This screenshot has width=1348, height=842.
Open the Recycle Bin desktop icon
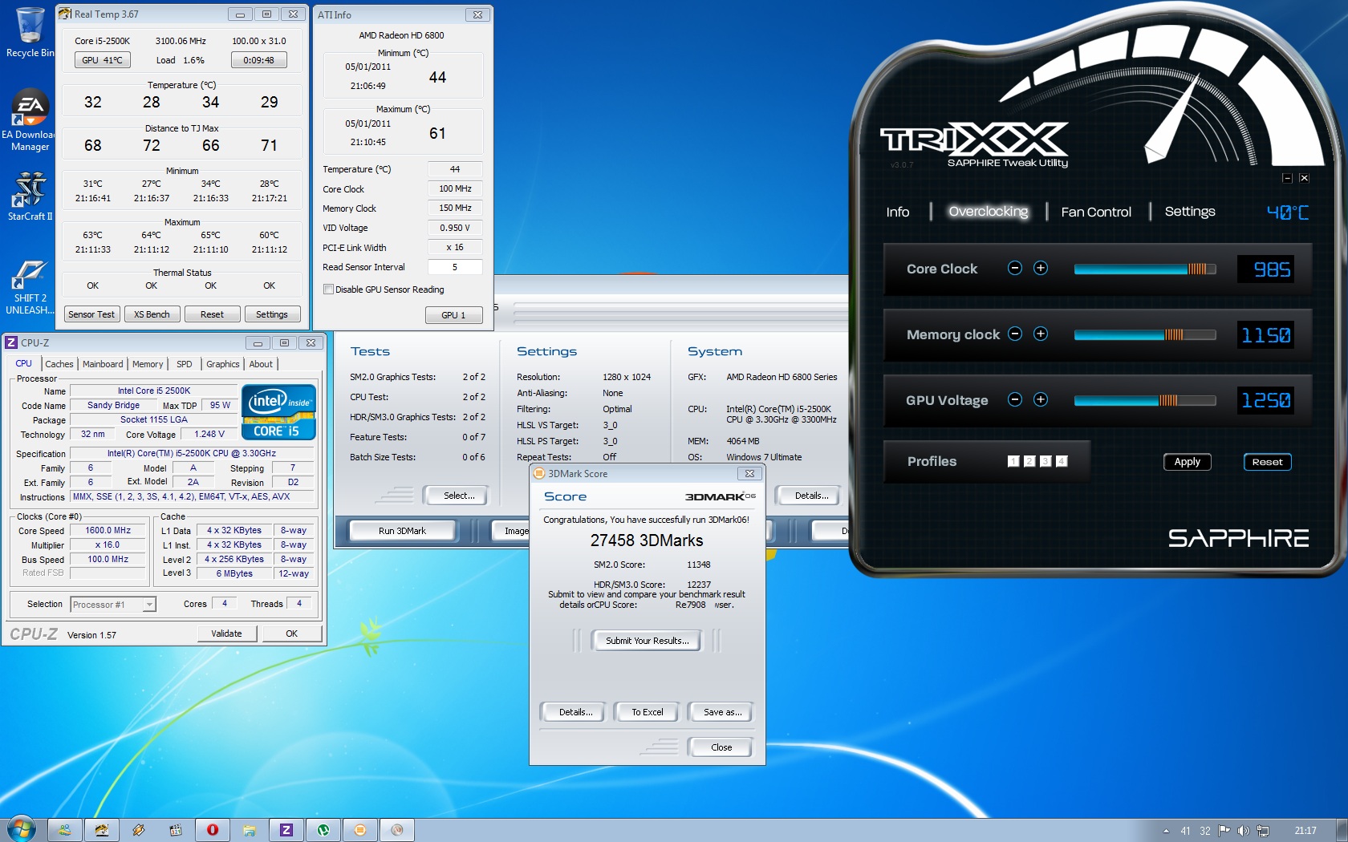(30, 32)
